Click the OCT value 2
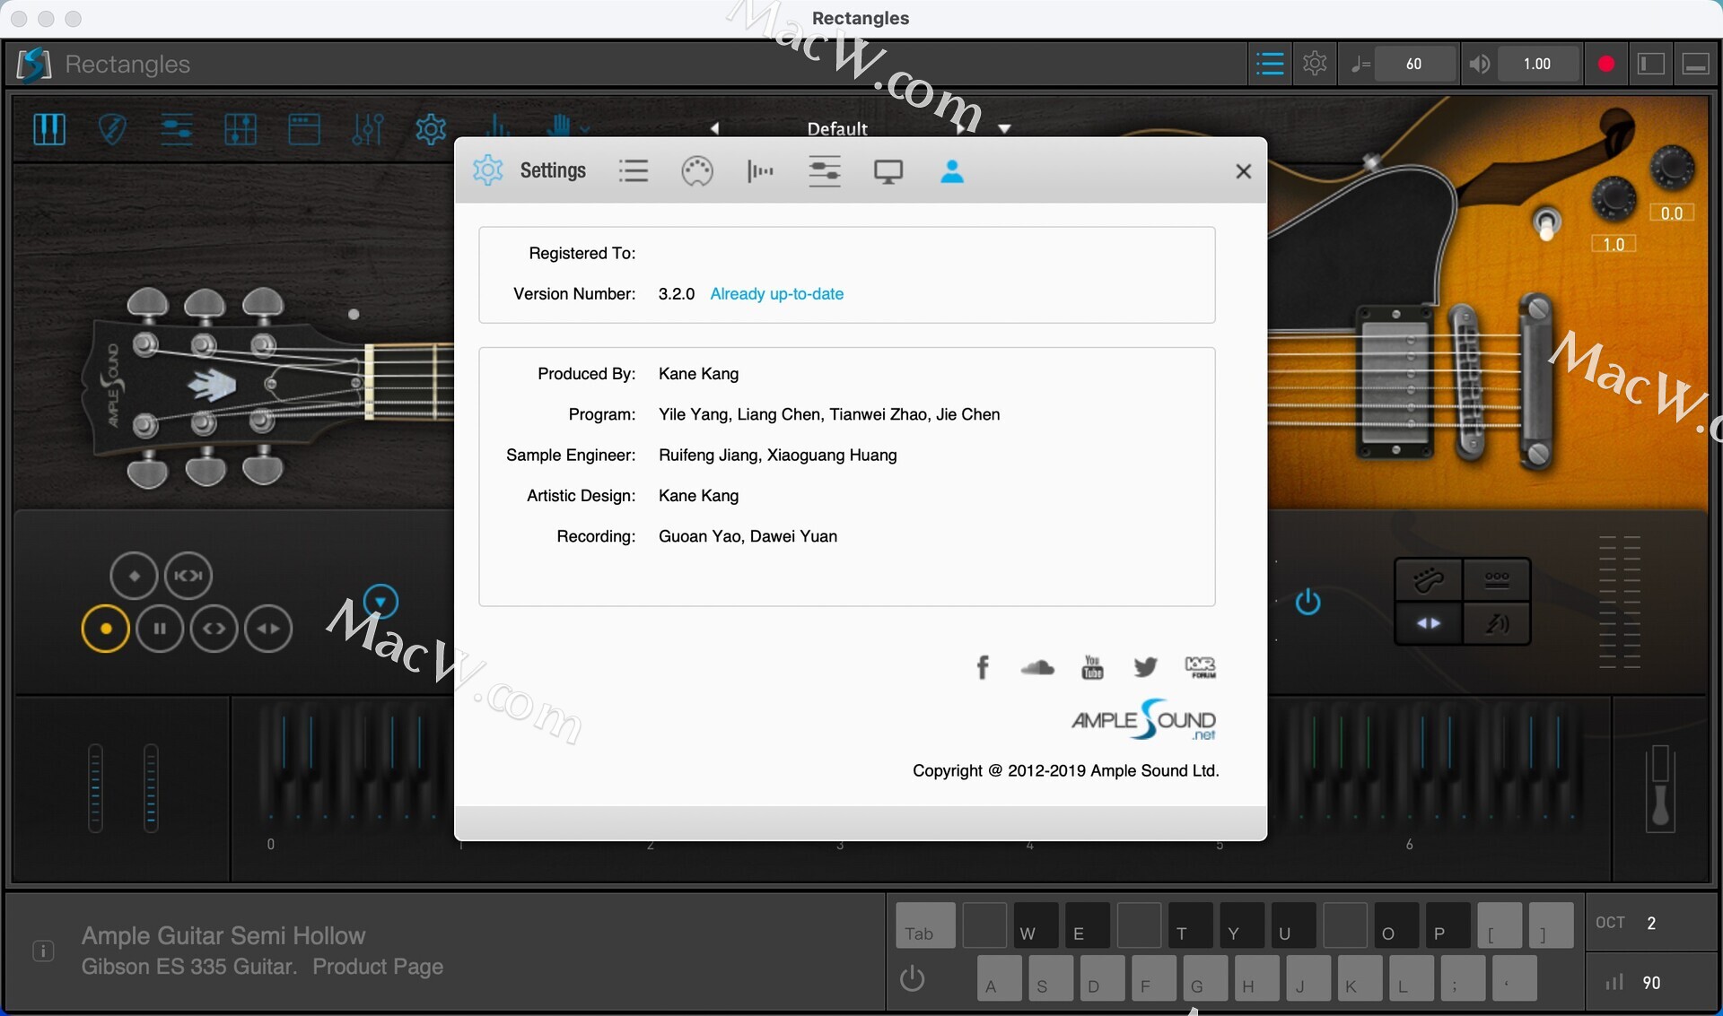This screenshot has width=1723, height=1016. [x=1651, y=923]
